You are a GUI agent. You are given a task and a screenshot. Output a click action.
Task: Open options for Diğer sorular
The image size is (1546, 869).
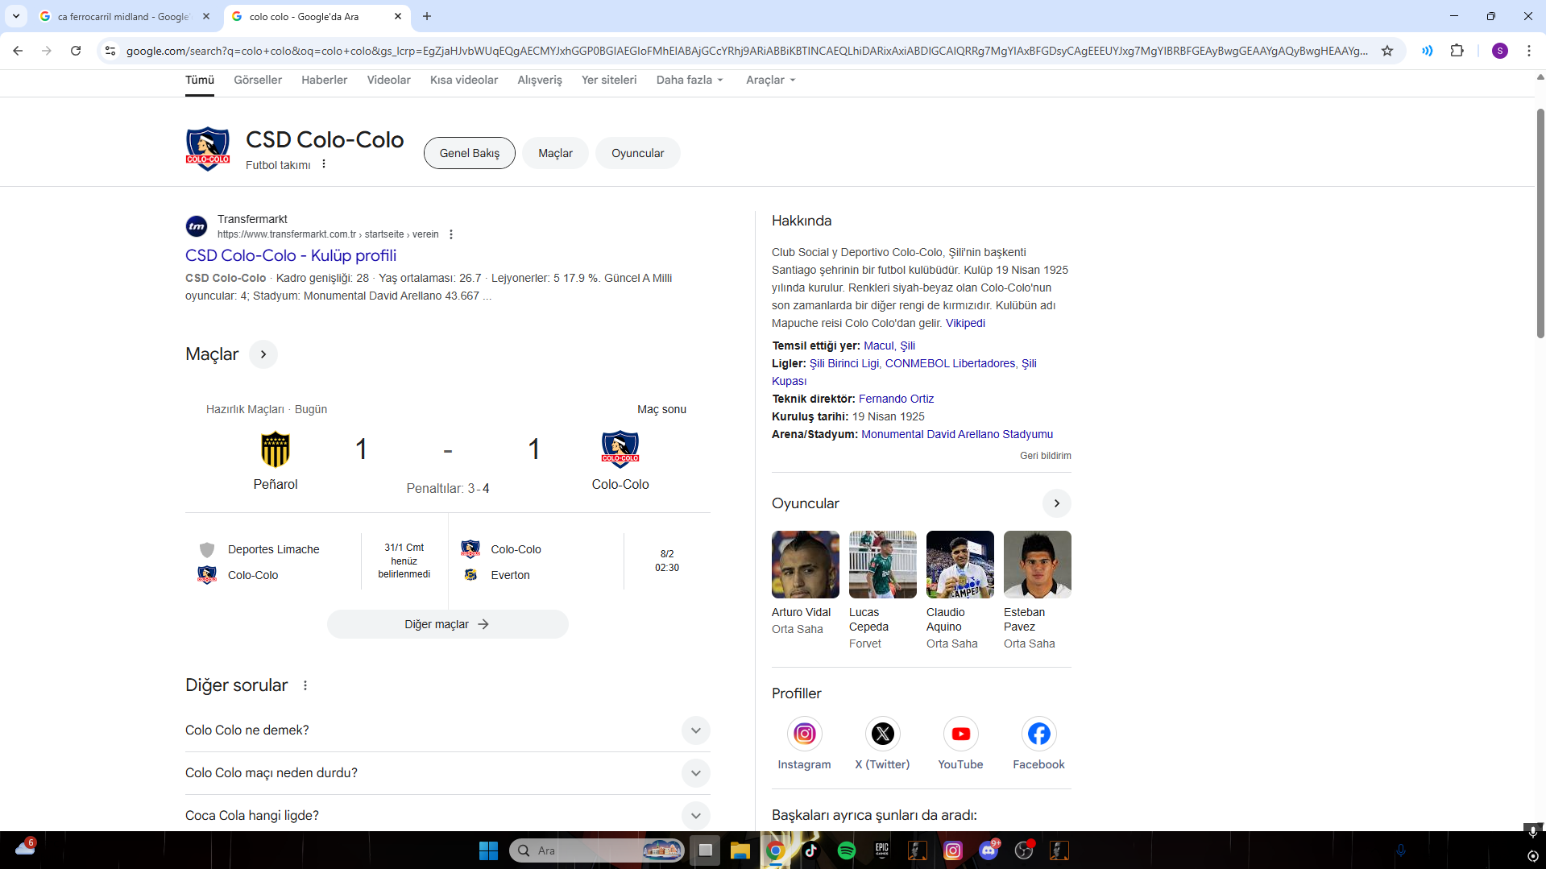(x=305, y=685)
